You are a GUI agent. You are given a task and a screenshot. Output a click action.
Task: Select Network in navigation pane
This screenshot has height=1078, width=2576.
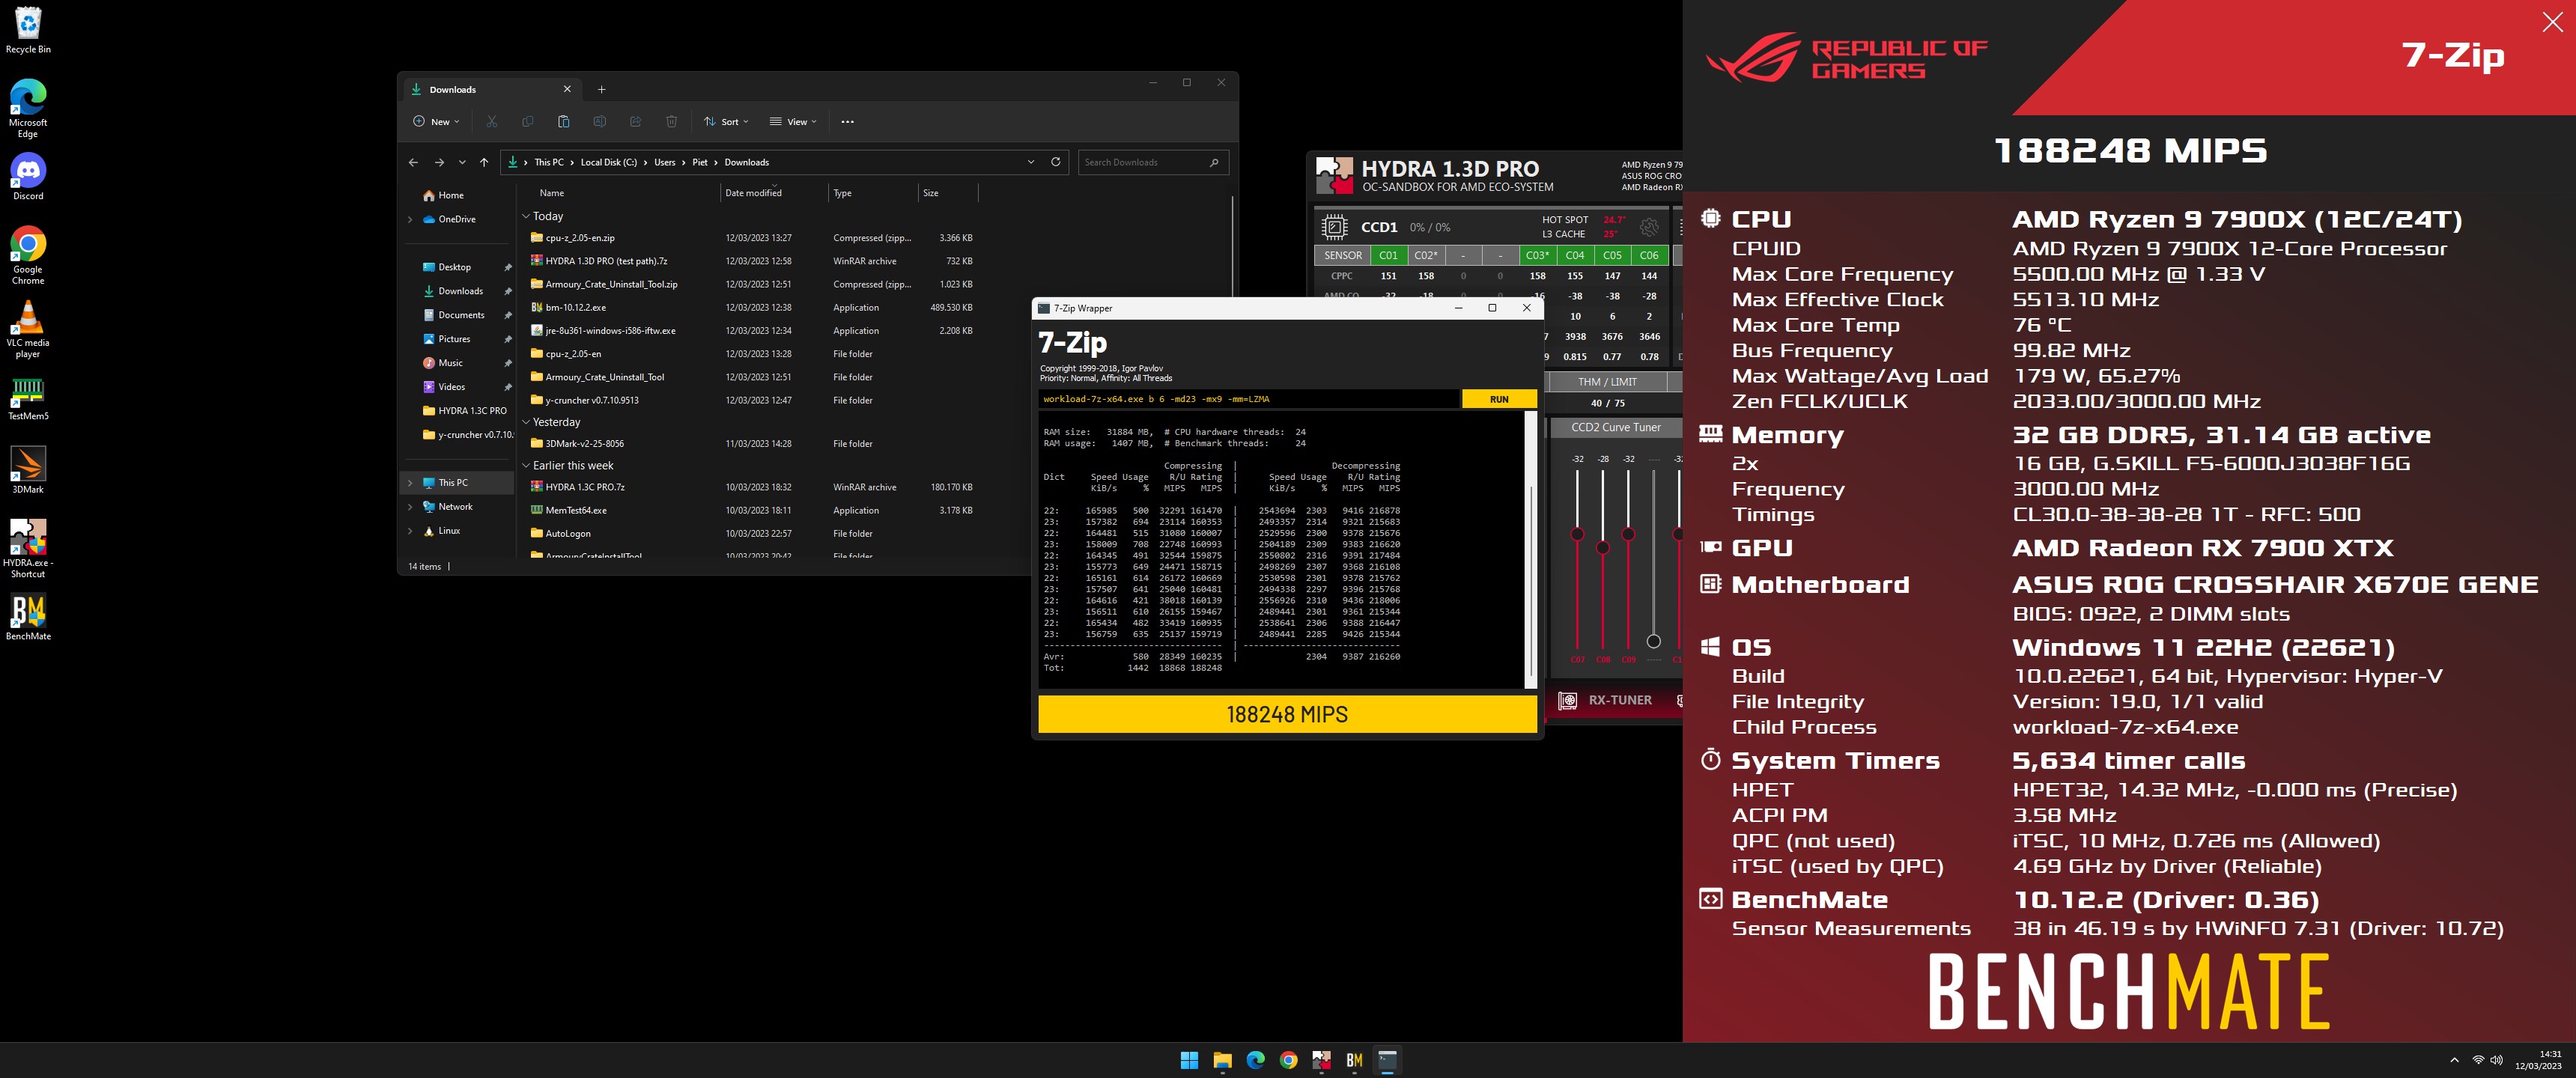[x=455, y=506]
